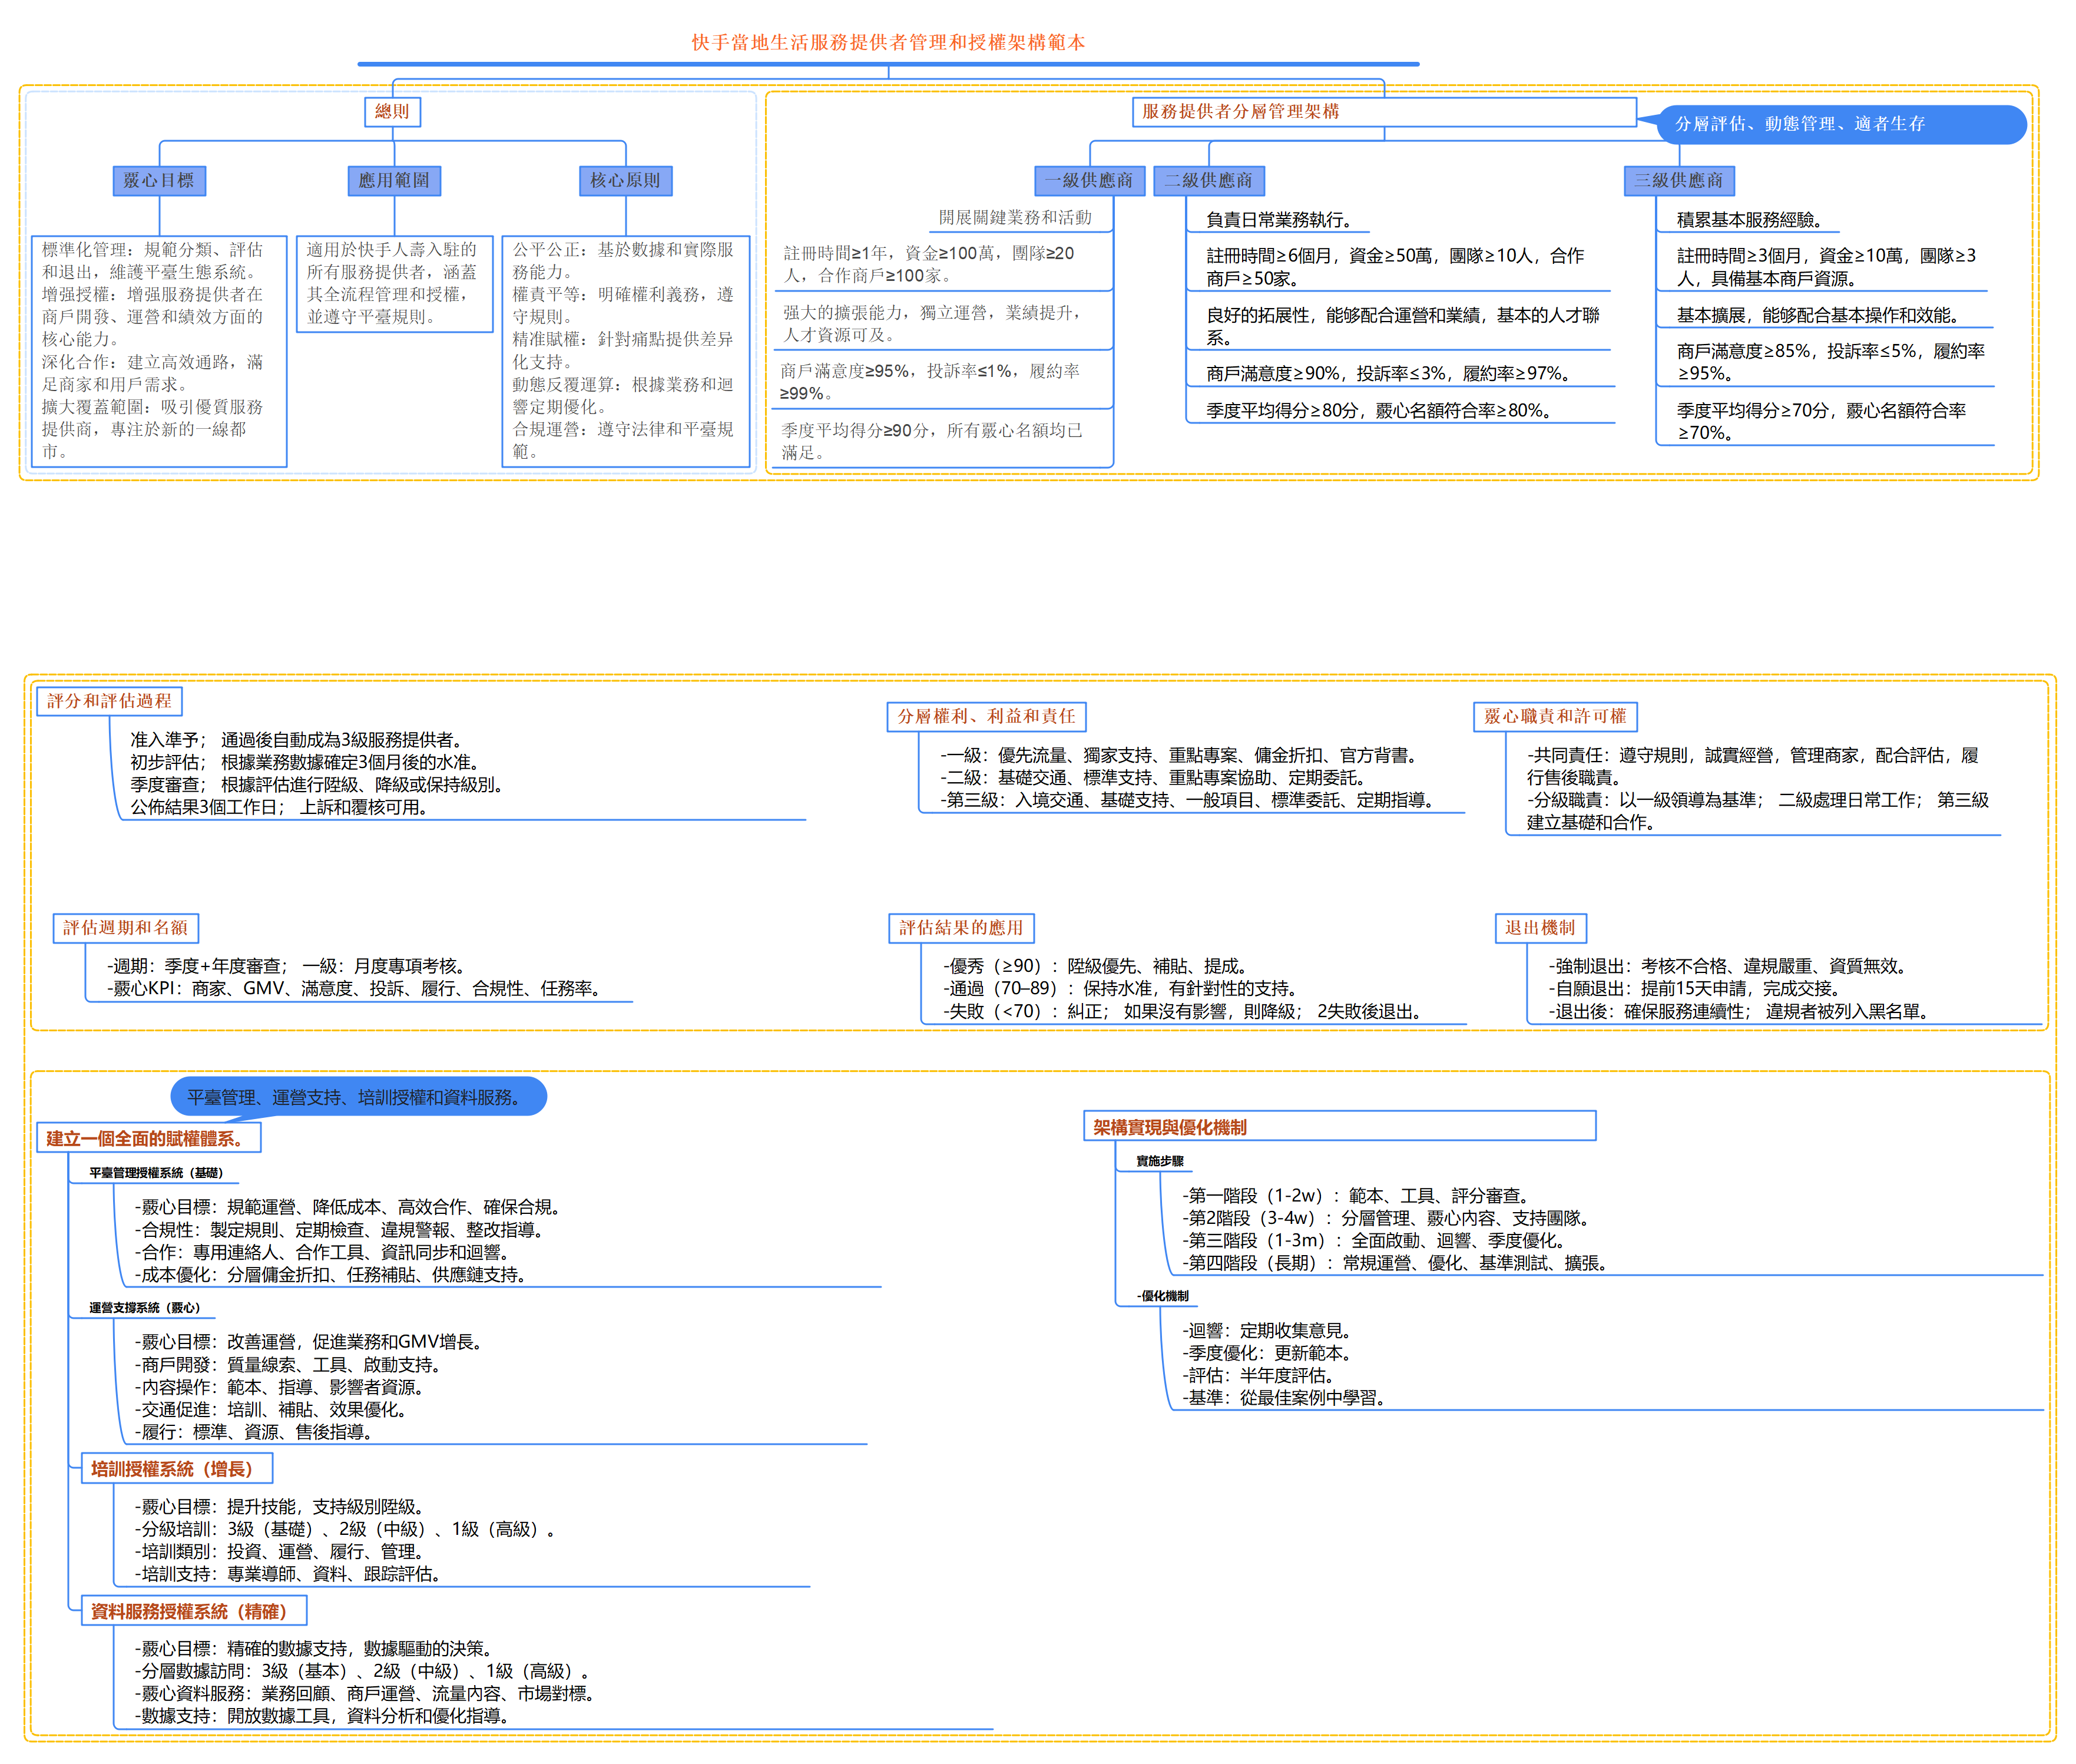This screenshot has width=2076, height=1764.
Task: Select the 覈心目標 topic box
Action: pos(159,180)
